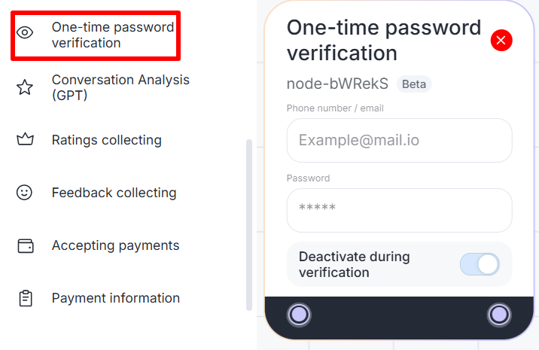Click the left connector port on node footer
This screenshot has width=539, height=350.
pos(299,315)
